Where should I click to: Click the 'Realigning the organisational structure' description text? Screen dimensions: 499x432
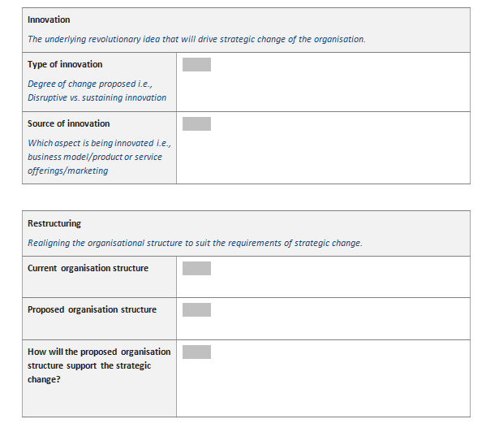pyautogui.click(x=195, y=243)
